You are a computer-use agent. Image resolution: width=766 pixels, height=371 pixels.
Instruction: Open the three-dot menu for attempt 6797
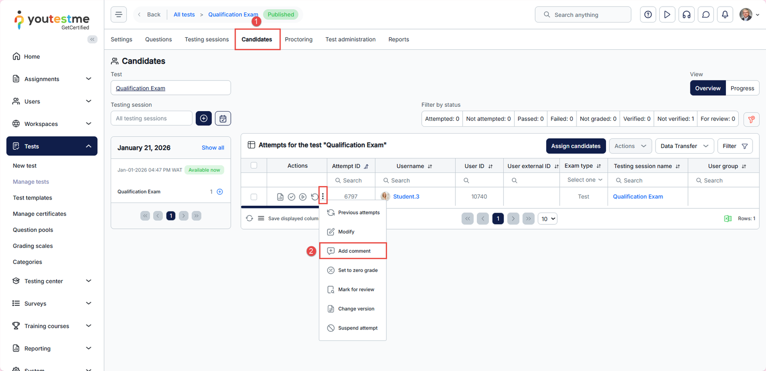323,196
